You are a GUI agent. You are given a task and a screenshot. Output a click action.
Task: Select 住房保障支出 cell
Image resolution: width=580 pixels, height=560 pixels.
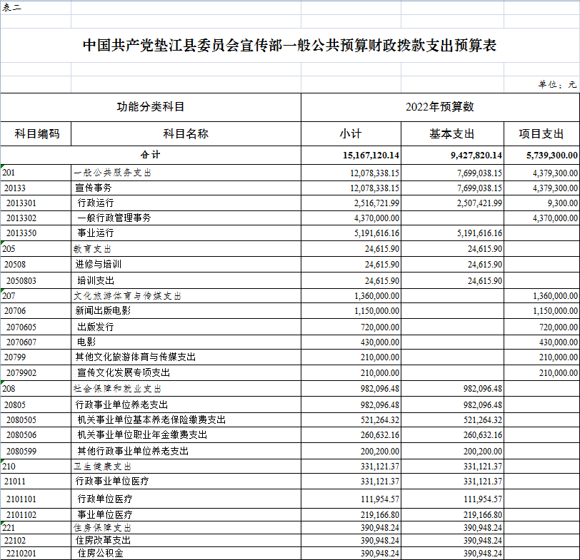pyautogui.click(x=186, y=527)
